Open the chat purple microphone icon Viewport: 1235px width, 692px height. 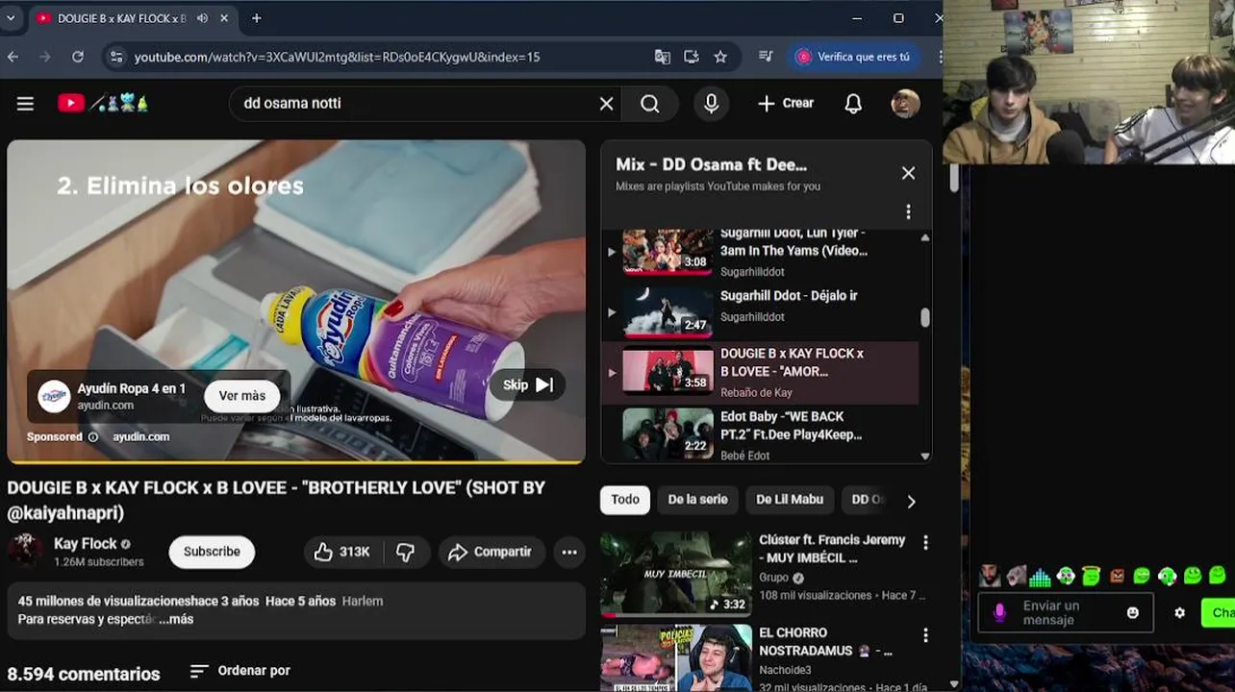tap(999, 613)
